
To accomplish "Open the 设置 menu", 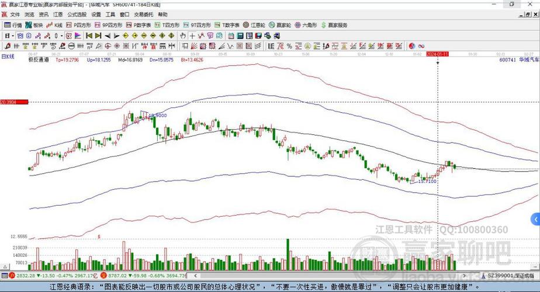I will [96, 15].
